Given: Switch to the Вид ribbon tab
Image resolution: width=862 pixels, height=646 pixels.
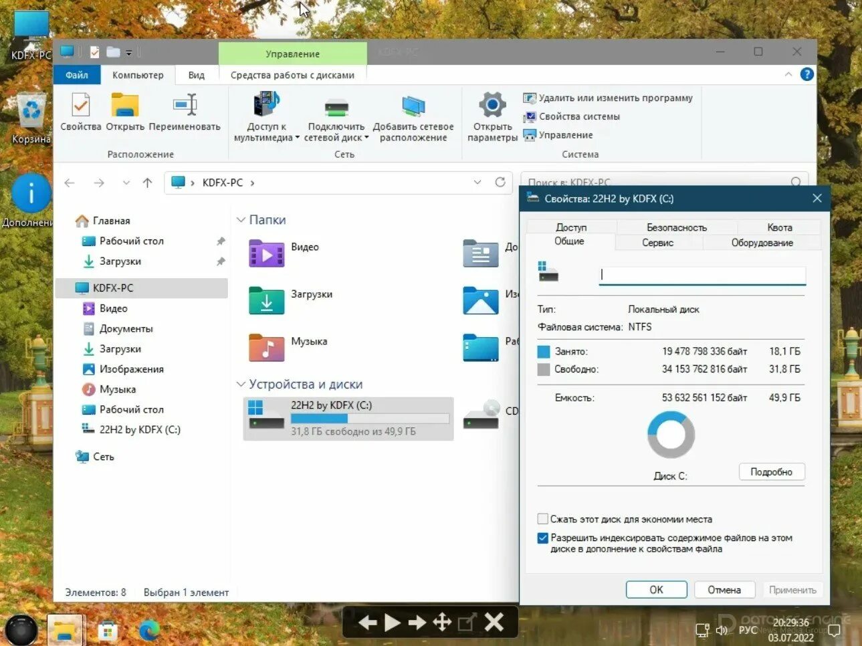Looking at the screenshot, I should [196, 75].
